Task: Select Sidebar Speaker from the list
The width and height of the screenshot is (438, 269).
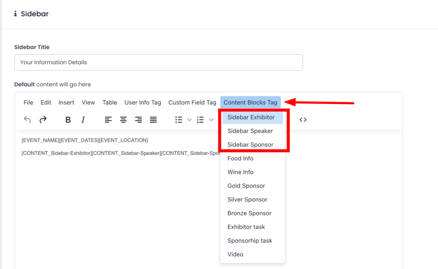Action: [250, 131]
